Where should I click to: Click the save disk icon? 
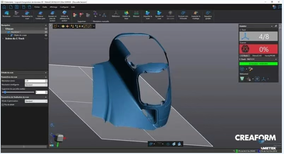tap(17, 7)
